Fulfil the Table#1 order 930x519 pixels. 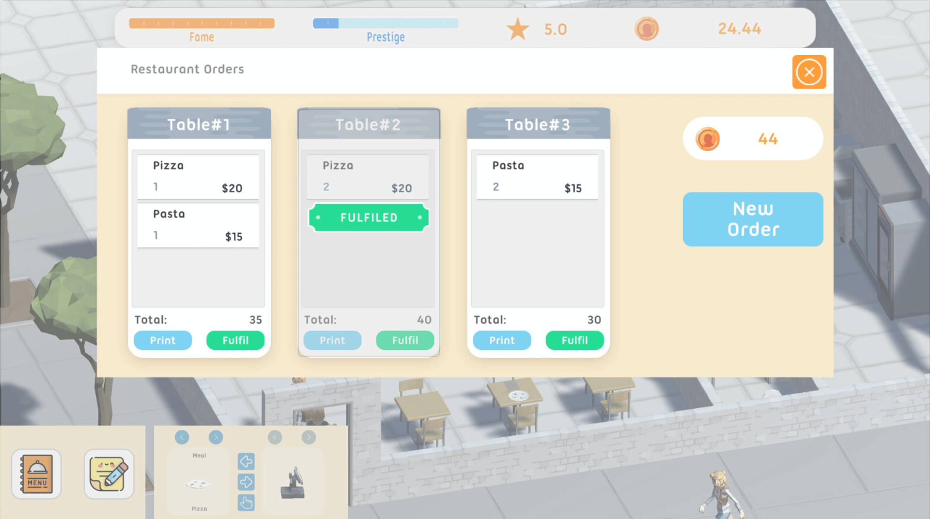click(235, 340)
